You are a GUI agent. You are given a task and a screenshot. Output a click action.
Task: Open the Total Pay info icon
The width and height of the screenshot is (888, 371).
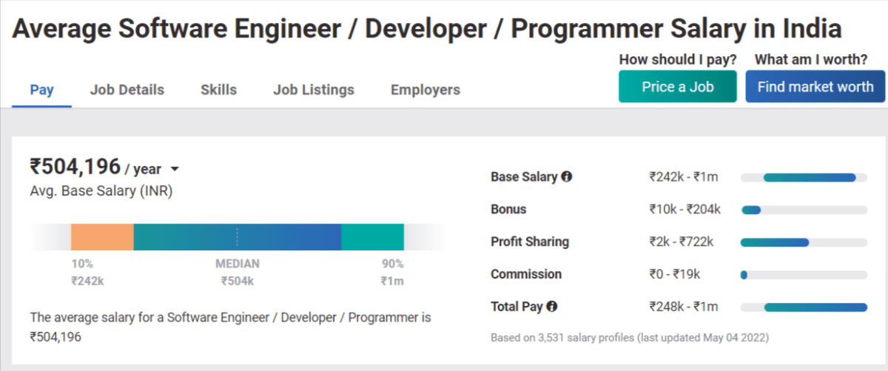click(x=552, y=307)
